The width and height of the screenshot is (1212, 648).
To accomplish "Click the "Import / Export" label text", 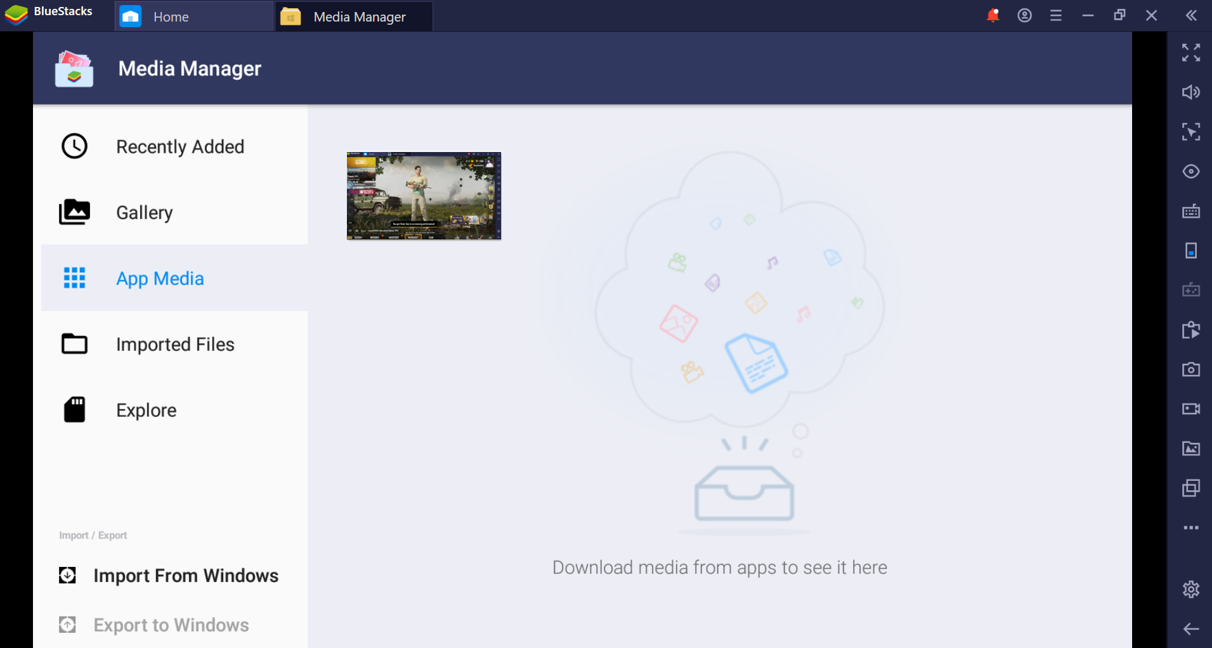I will pos(93,536).
